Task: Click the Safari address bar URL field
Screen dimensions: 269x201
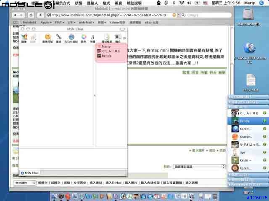Action: pos(111,15)
